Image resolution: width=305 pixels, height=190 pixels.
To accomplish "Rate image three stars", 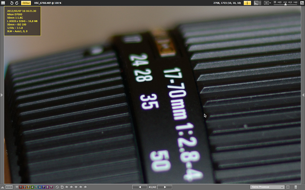I will (76, 187).
